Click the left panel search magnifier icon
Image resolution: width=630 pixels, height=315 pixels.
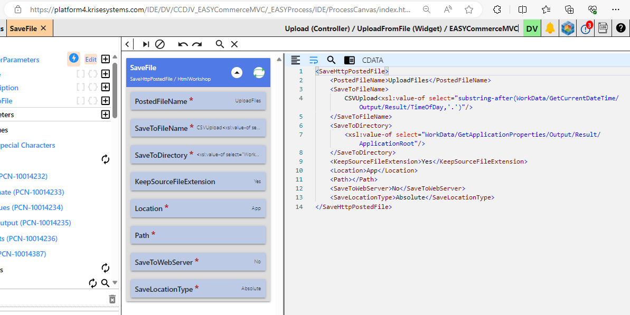point(105,283)
